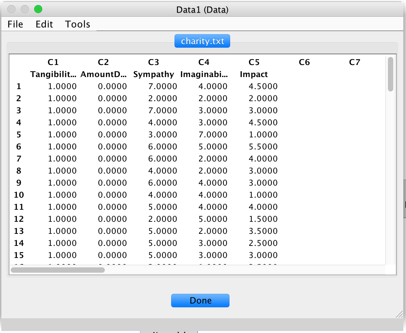Click the Done button

[200, 300]
